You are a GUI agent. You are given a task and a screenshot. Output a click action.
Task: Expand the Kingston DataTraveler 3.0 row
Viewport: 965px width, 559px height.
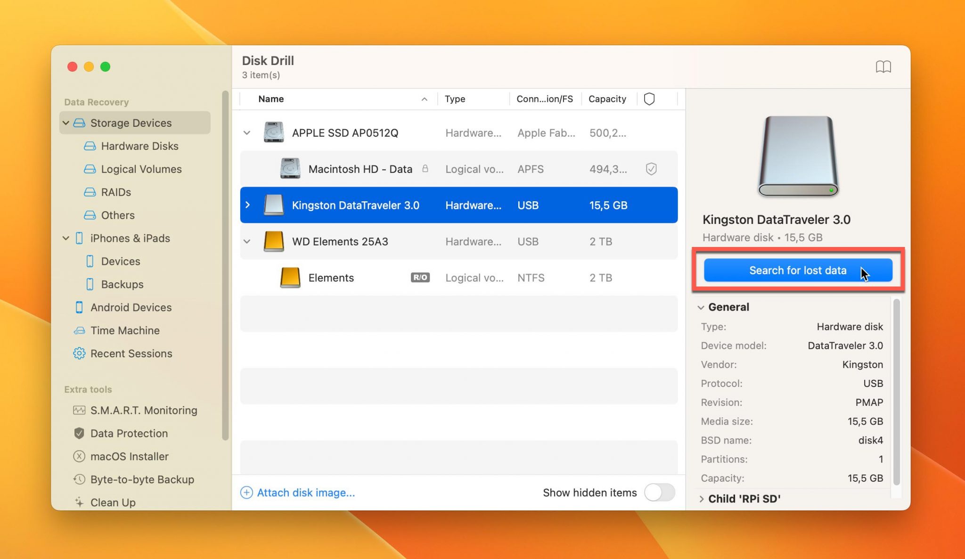click(x=248, y=205)
